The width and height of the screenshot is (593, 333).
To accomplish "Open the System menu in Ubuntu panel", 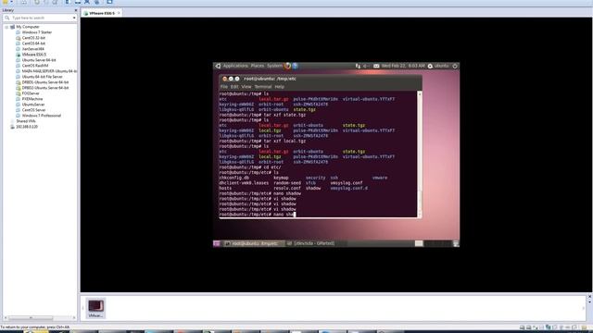I will pyautogui.click(x=274, y=66).
